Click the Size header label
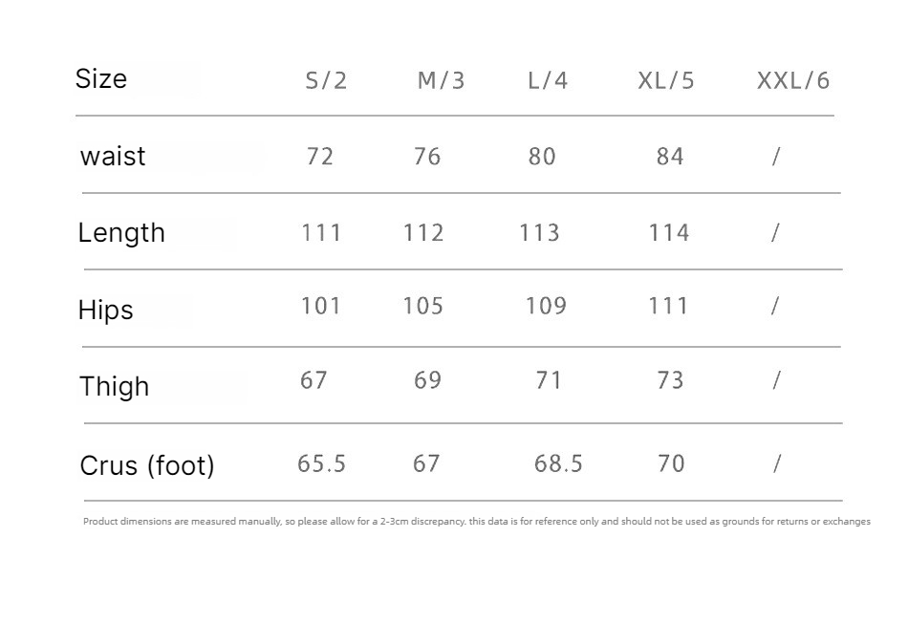Image resolution: width=908 pixels, height=623 pixels. (100, 78)
